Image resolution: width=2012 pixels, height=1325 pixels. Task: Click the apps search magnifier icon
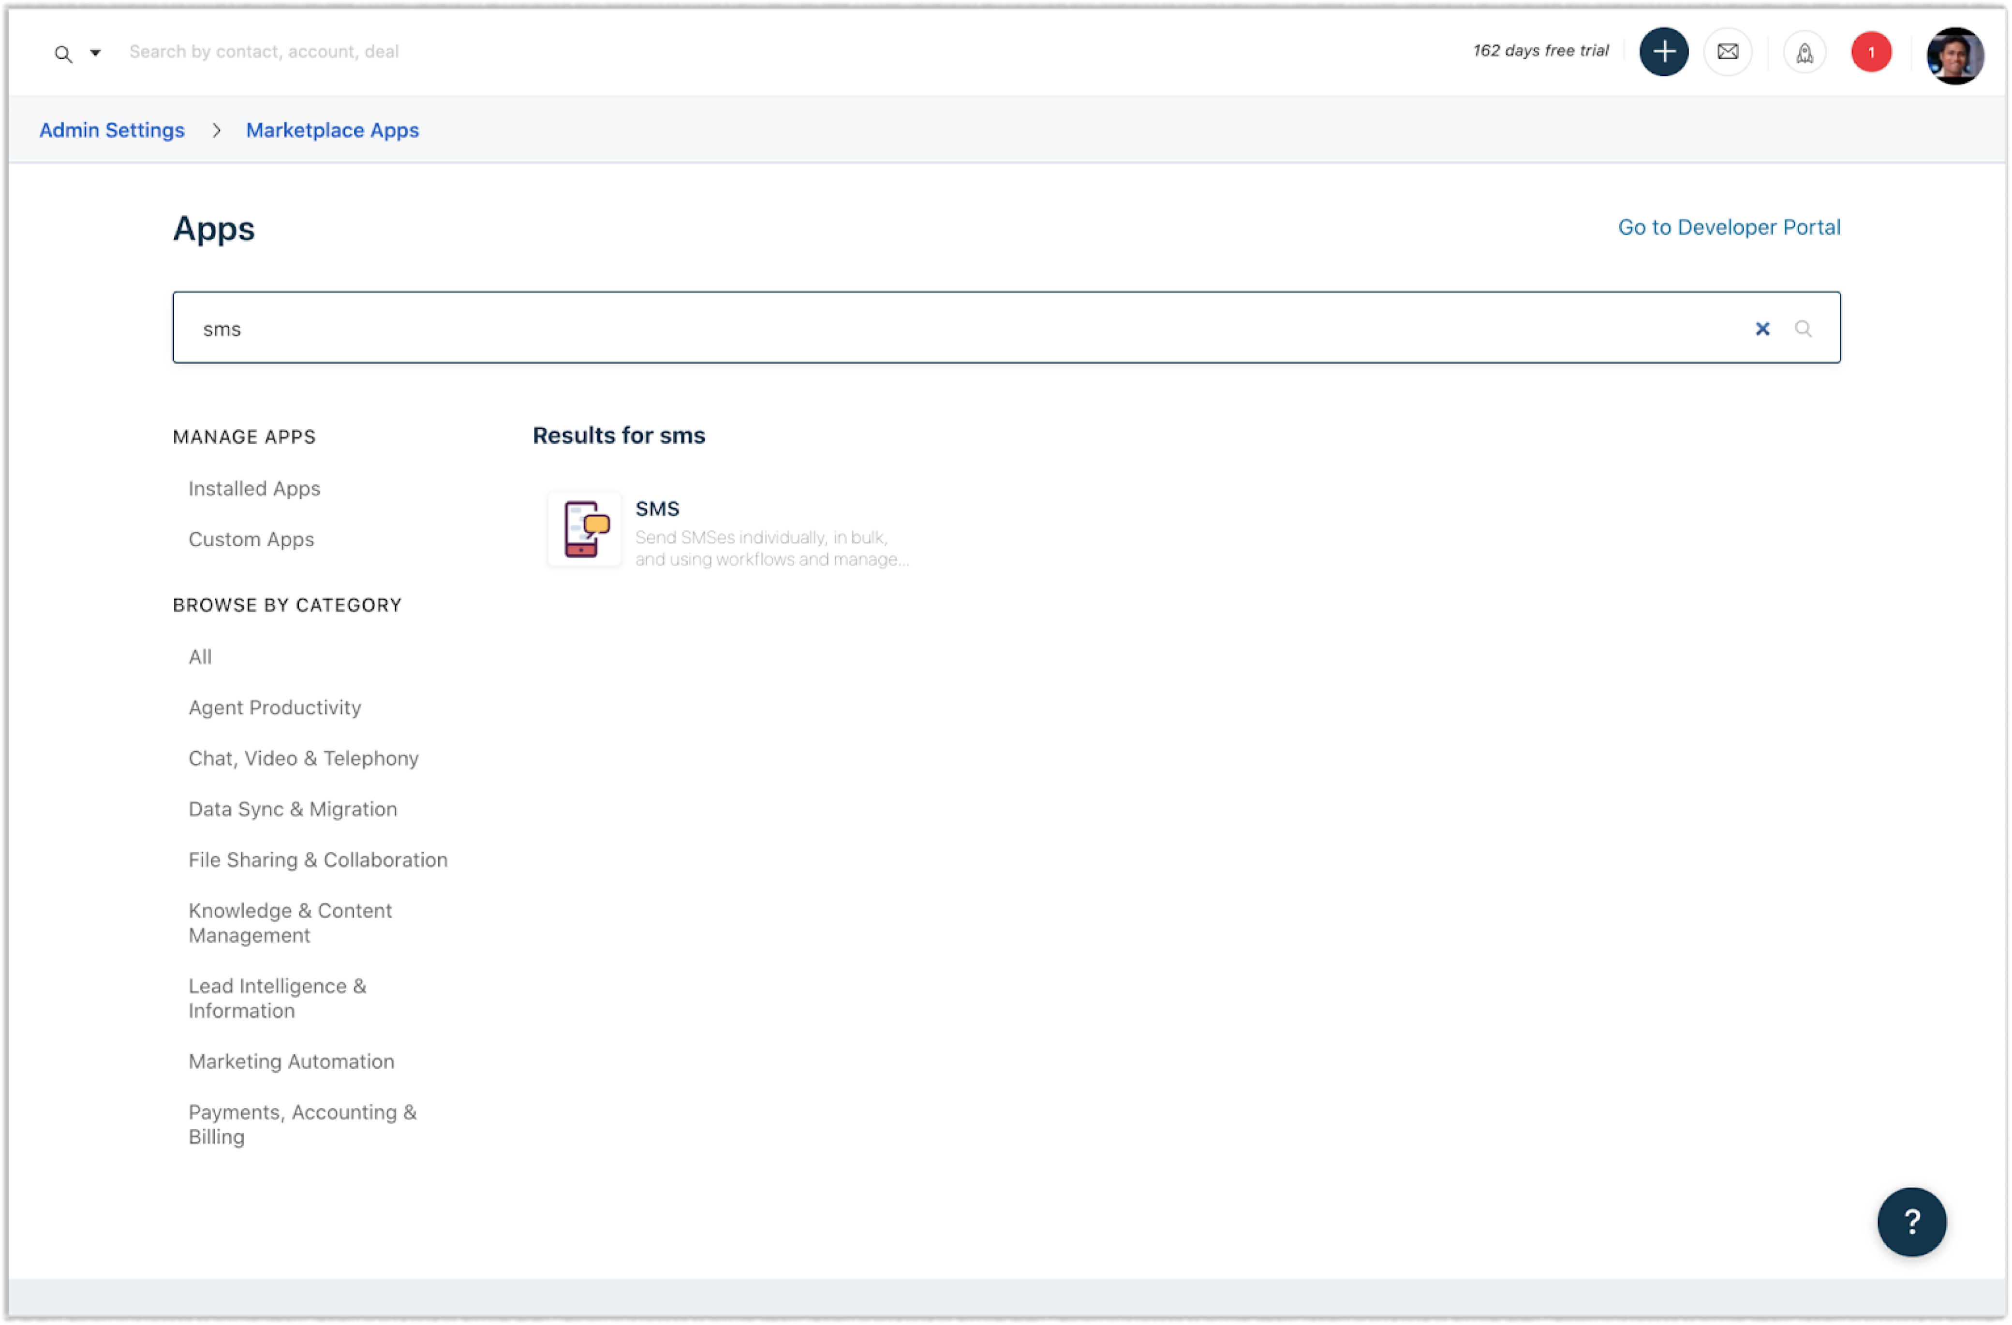(1803, 329)
